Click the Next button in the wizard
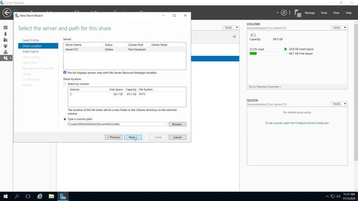Viewport: 358px width, 201px height. tap(133, 137)
